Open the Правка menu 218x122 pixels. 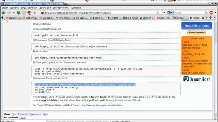pos(14,8)
